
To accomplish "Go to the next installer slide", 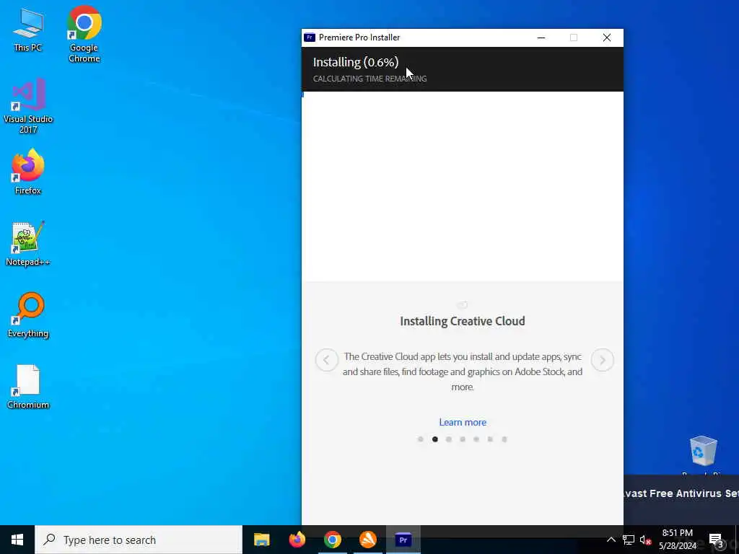I will 603,360.
